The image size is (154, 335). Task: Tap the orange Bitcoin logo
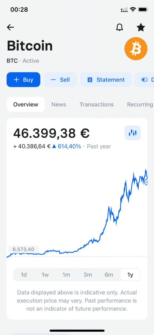[x=136, y=49]
